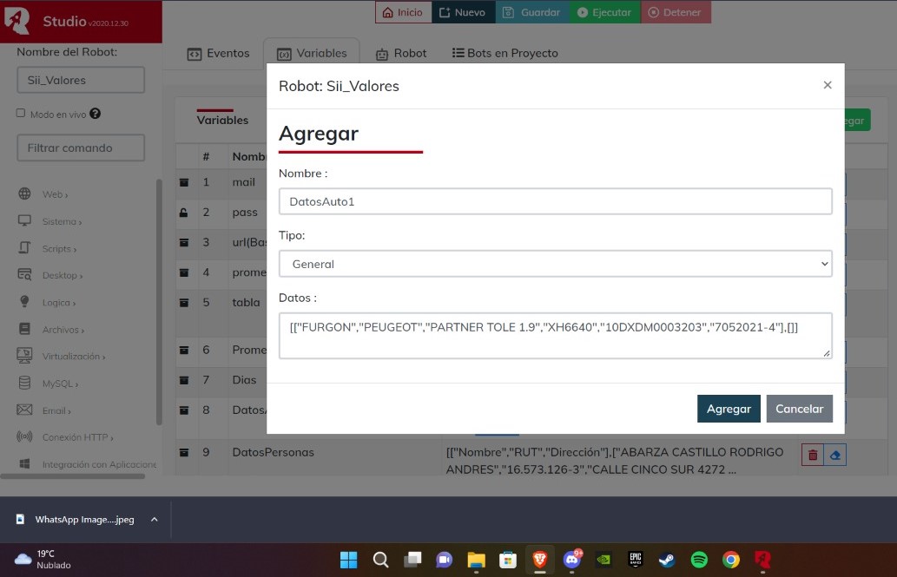Switch to the Eventos tab
Image resolution: width=897 pixels, height=577 pixels.
(x=219, y=53)
